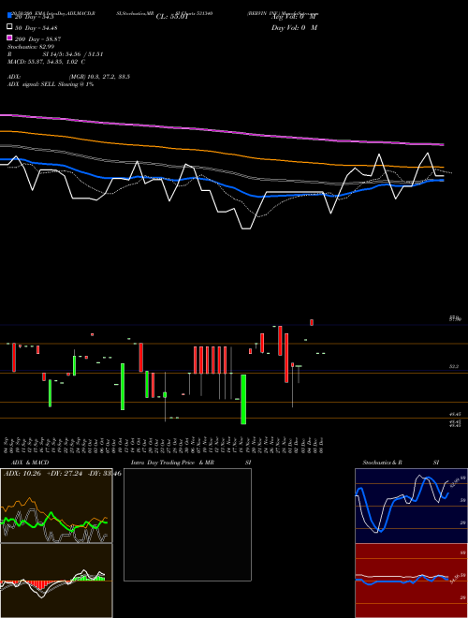Open the red RSI chart panel
Viewport: 468px width, 618px height.
411,581
